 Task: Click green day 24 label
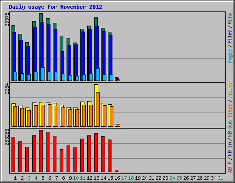pos(172,178)
